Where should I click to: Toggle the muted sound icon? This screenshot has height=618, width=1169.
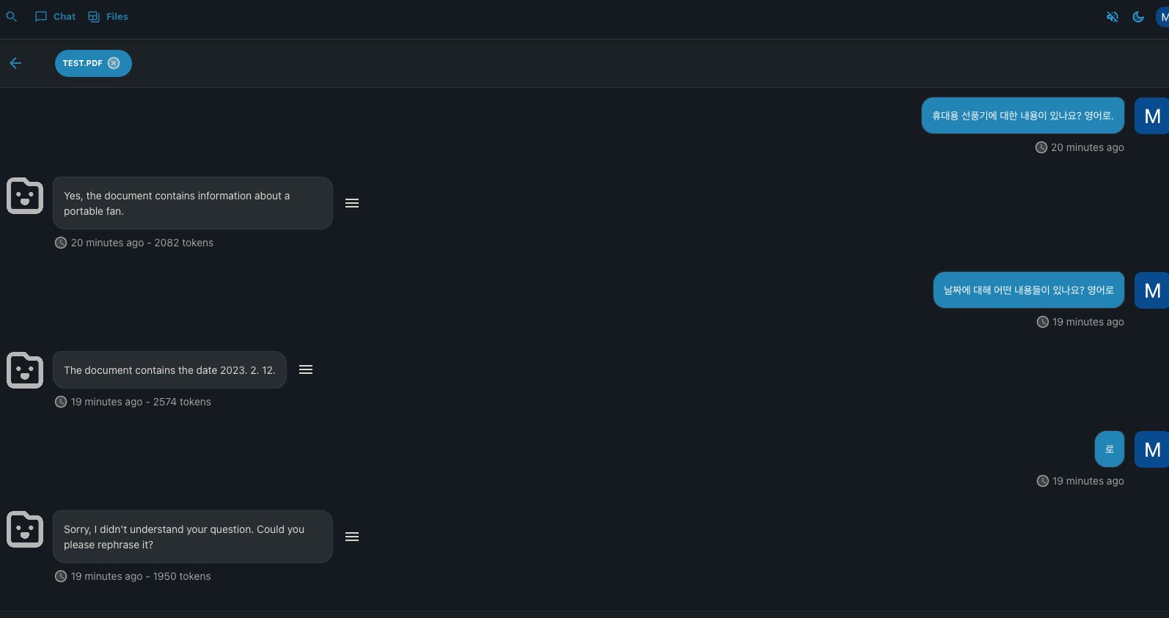point(1112,16)
